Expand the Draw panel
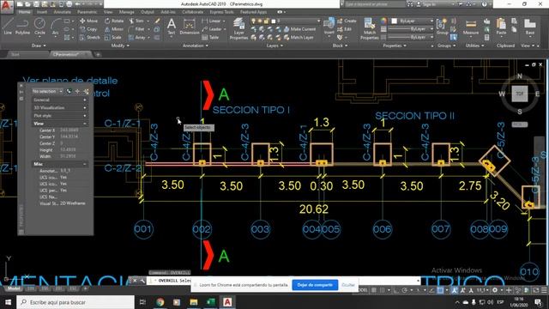549x309 pixels. point(39,45)
